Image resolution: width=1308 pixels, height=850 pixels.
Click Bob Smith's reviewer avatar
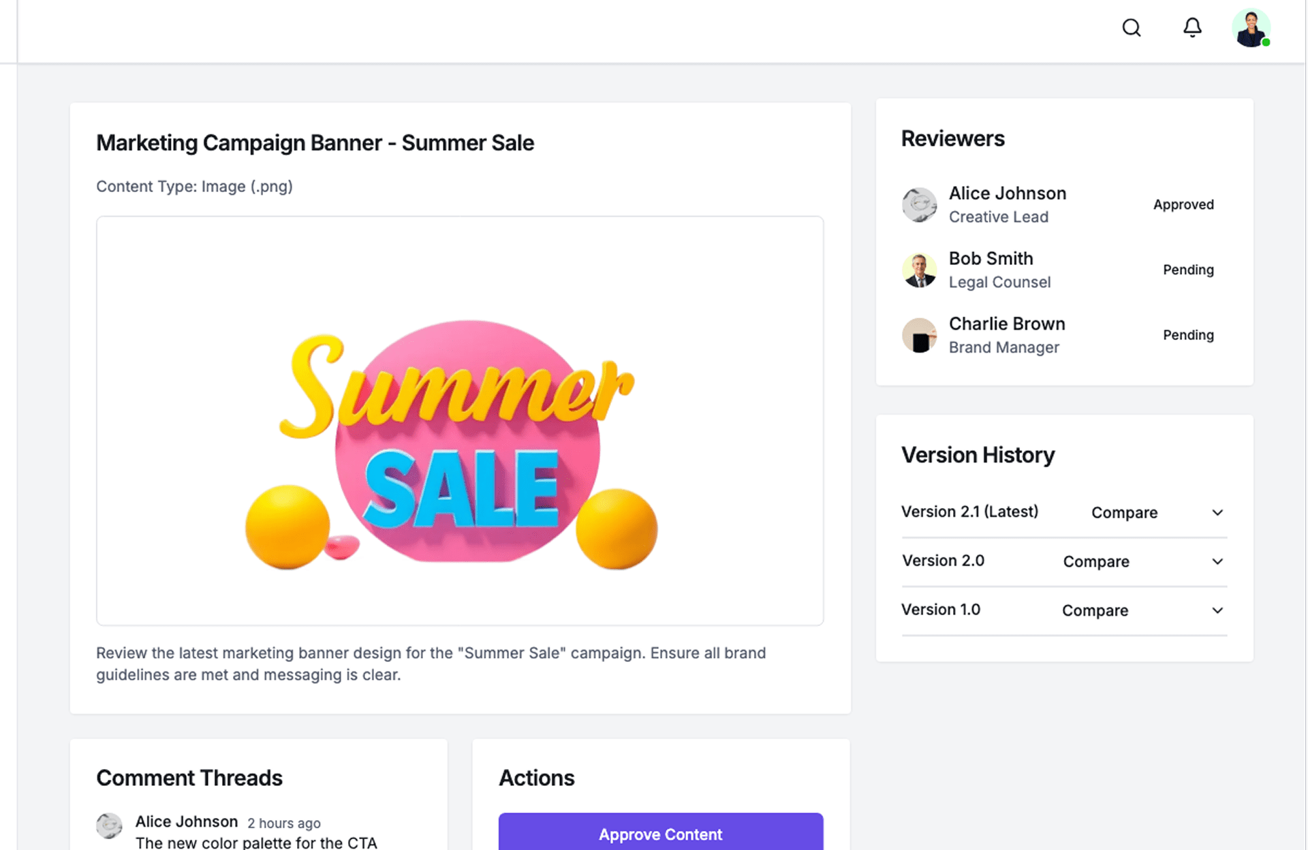(x=919, y=270)
